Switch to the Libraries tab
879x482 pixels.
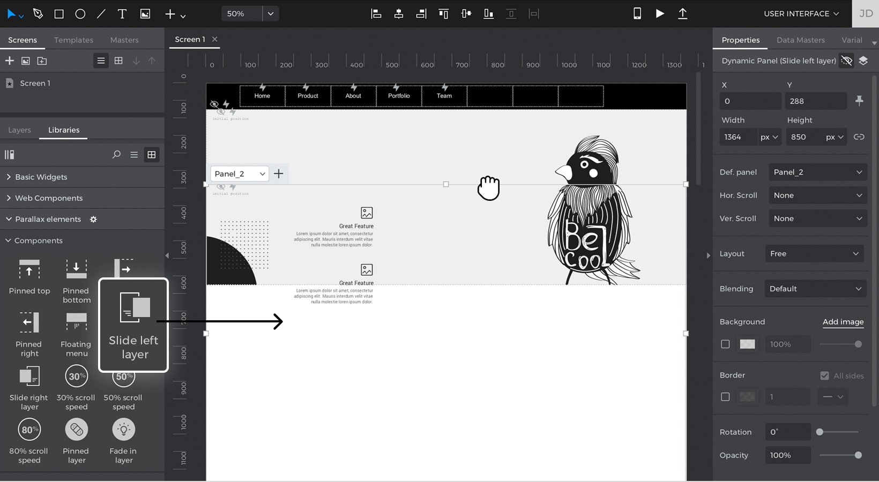point(64,130)
